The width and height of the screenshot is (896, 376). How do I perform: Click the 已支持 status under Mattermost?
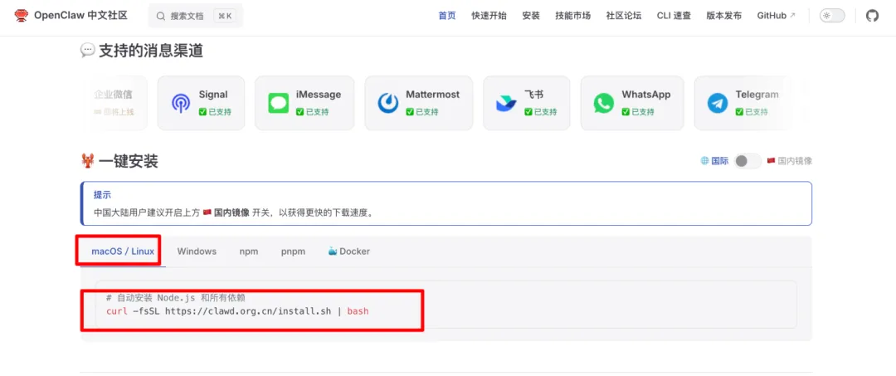421,112
